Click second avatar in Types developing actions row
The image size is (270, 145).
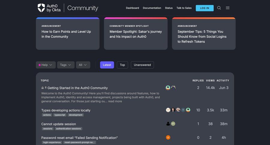pyautogui.click(x=173, y=110)
